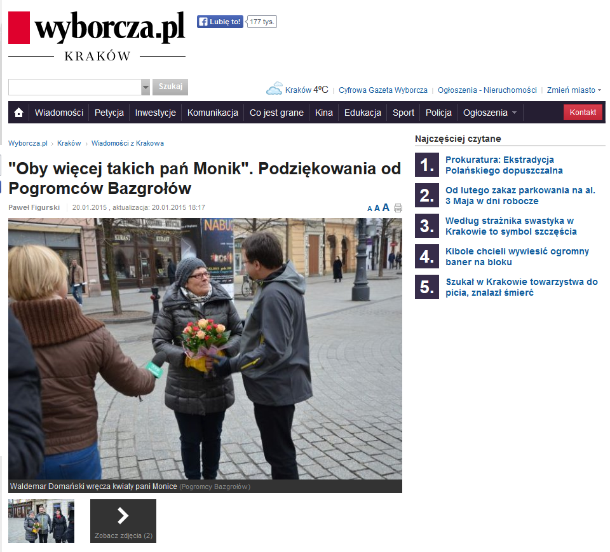610x552 pixels.
Task: Click the search text input field
Action: click(74, 87)
